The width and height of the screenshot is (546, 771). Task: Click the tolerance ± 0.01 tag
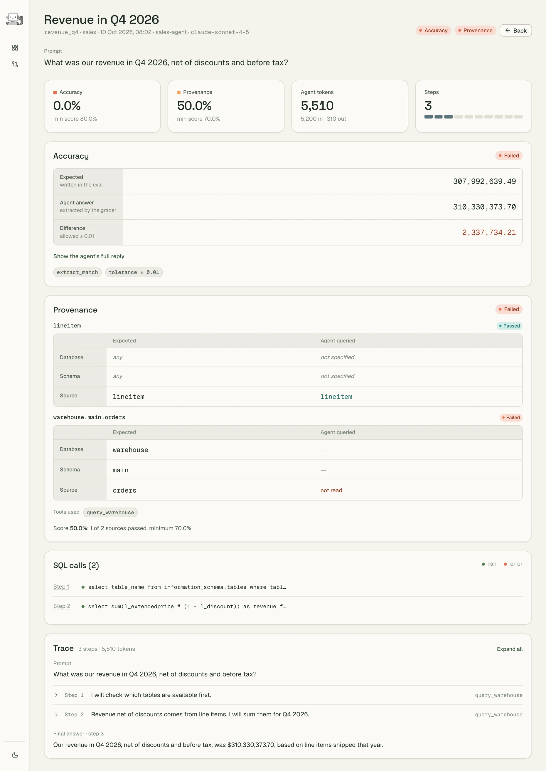(134, 273)
